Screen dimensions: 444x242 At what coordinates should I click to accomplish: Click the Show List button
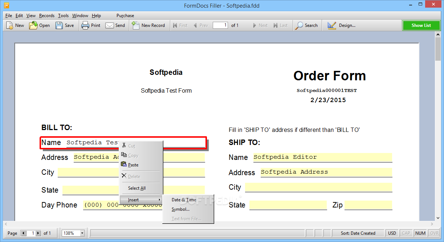(x=421, y=25)
